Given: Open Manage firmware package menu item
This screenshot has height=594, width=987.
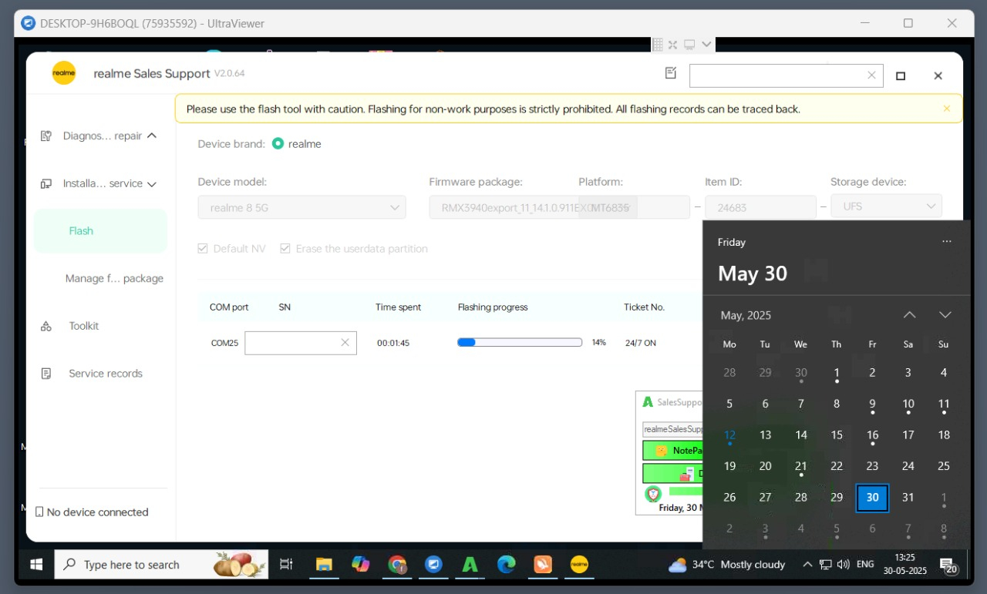Looking at the screenshot, I should coord(114,279).
